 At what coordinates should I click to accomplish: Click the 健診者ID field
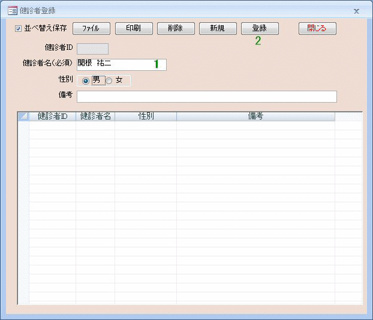coord(92,49)
